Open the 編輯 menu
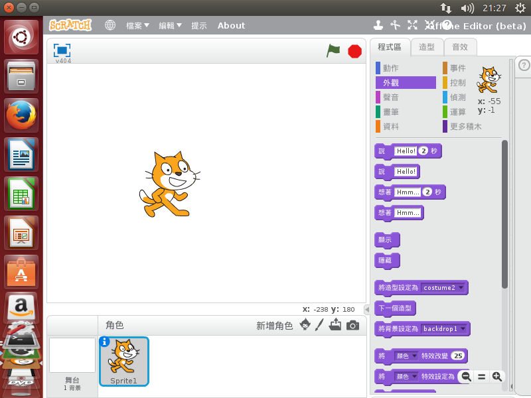The image size is (531, 398). click(x=171, y=25)
